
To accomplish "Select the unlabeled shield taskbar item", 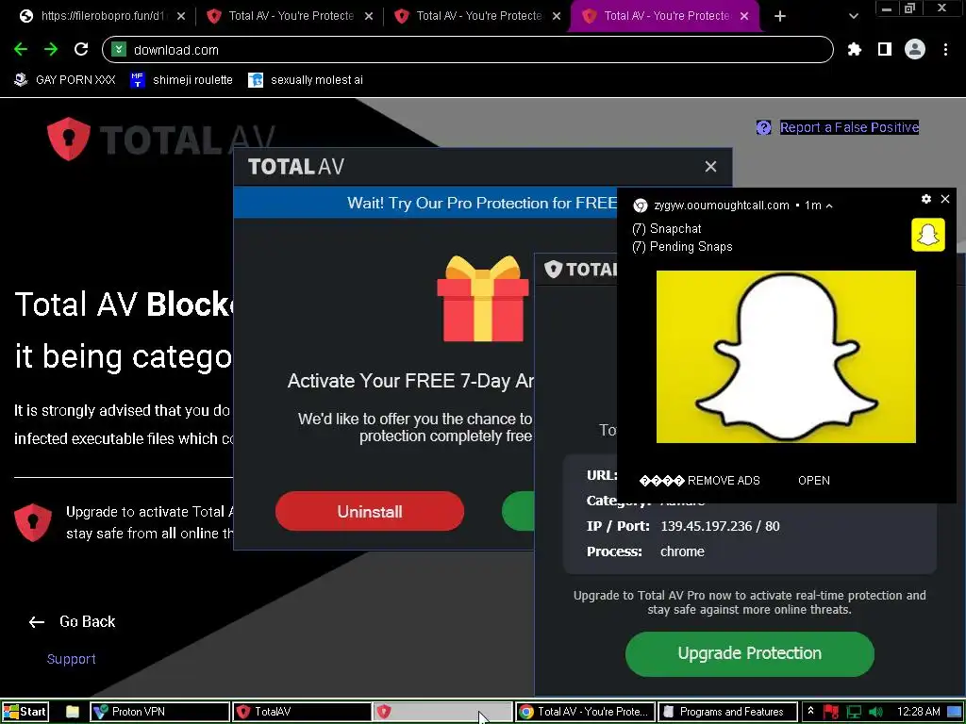I will click(x=442, y=712).
